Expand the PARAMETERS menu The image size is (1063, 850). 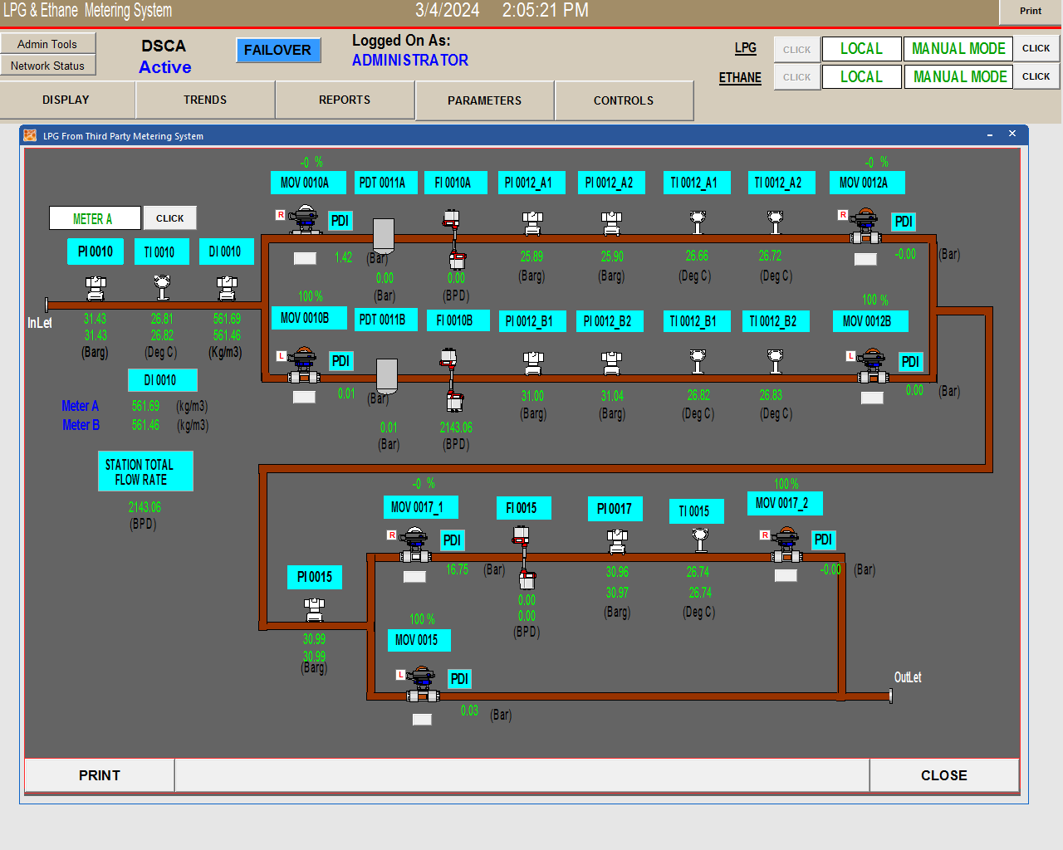[484, 101]
